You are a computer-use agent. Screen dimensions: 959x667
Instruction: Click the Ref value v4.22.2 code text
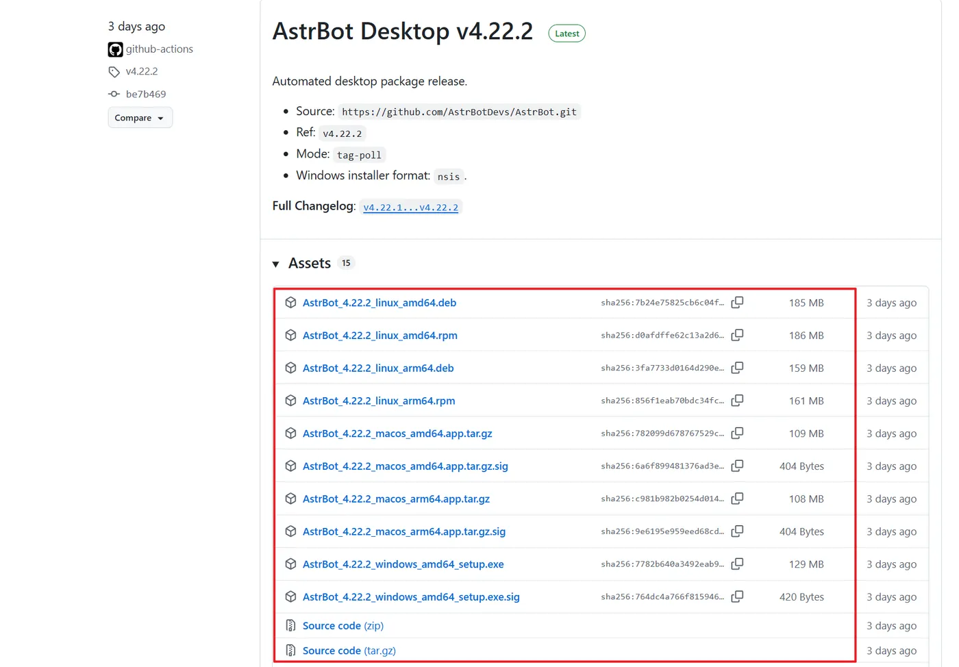[x=342, y=134]
